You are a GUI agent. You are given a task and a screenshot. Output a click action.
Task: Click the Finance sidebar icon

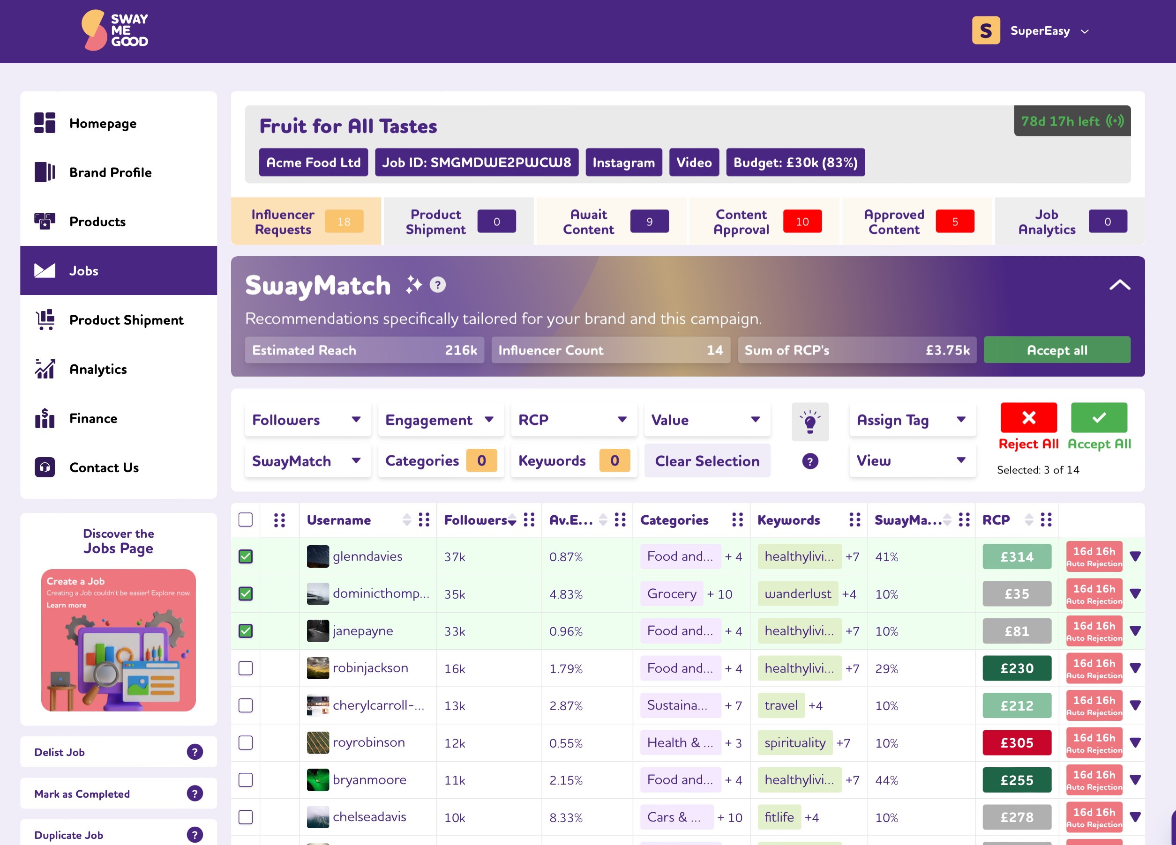coord(45,418)
